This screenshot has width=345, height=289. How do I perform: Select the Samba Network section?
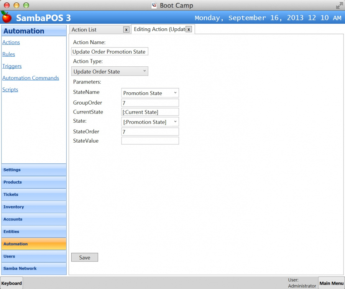click(x=34, y=269)
